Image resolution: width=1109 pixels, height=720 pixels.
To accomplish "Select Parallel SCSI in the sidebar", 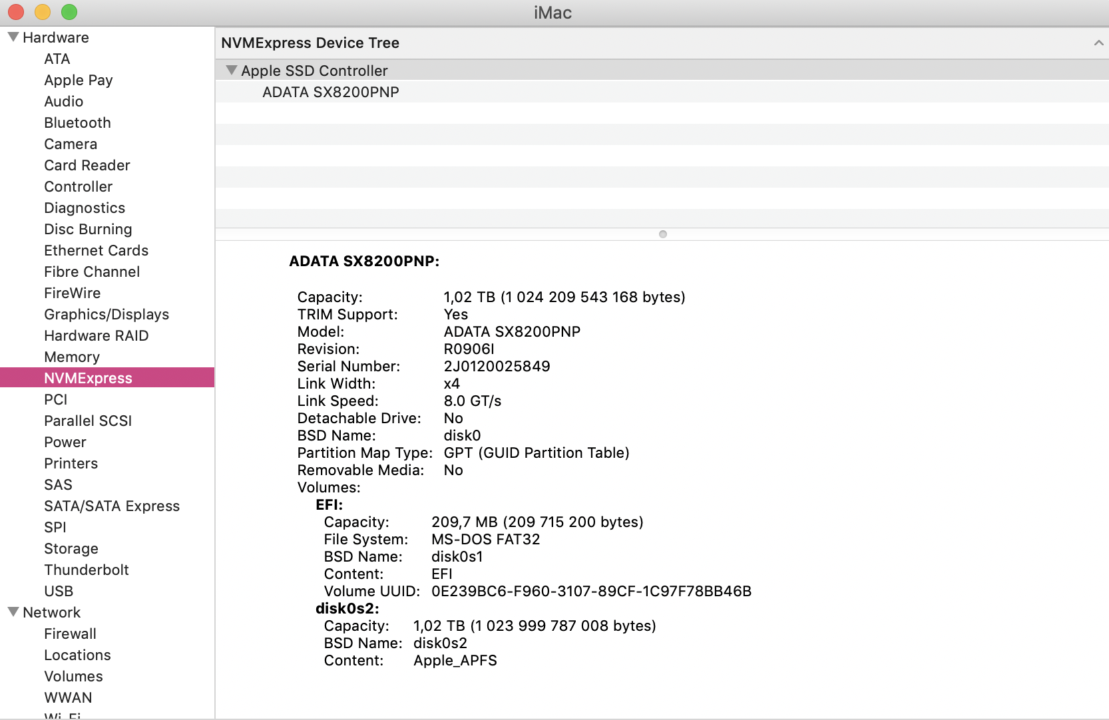I will click(x=88, y=421).
